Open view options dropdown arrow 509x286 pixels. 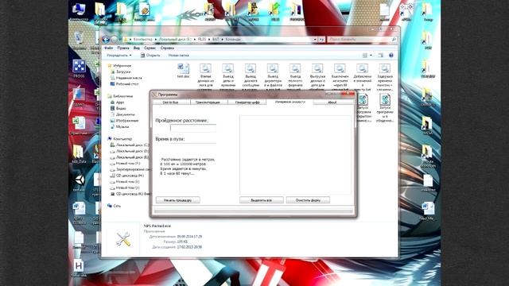371,56
